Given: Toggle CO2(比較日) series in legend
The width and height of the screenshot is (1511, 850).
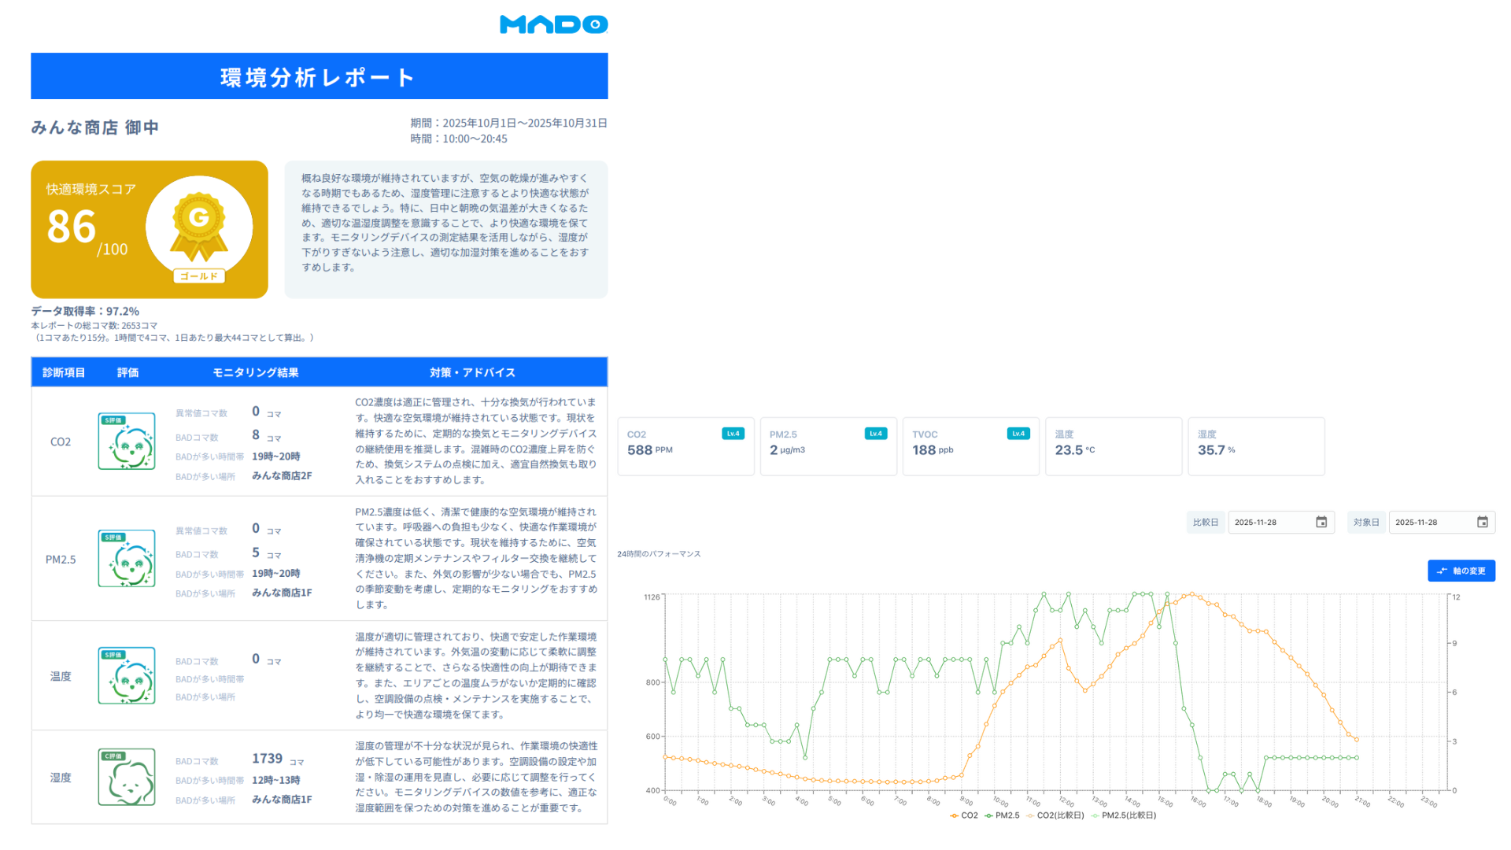Looking at the screenshot, I should (x=1055, y=816).
